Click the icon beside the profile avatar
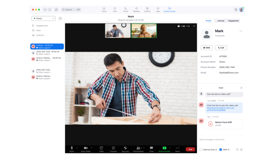The height and width of the screenshot is (159, 274). (x=236, y=10)
